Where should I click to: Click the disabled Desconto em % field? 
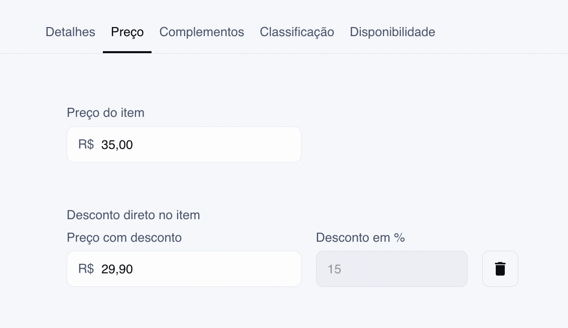[392, 269]
